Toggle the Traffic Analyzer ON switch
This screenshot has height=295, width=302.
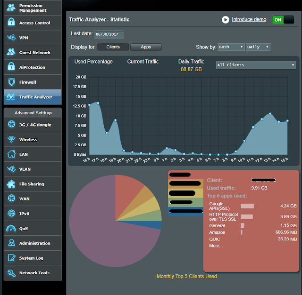click(283, 20)
